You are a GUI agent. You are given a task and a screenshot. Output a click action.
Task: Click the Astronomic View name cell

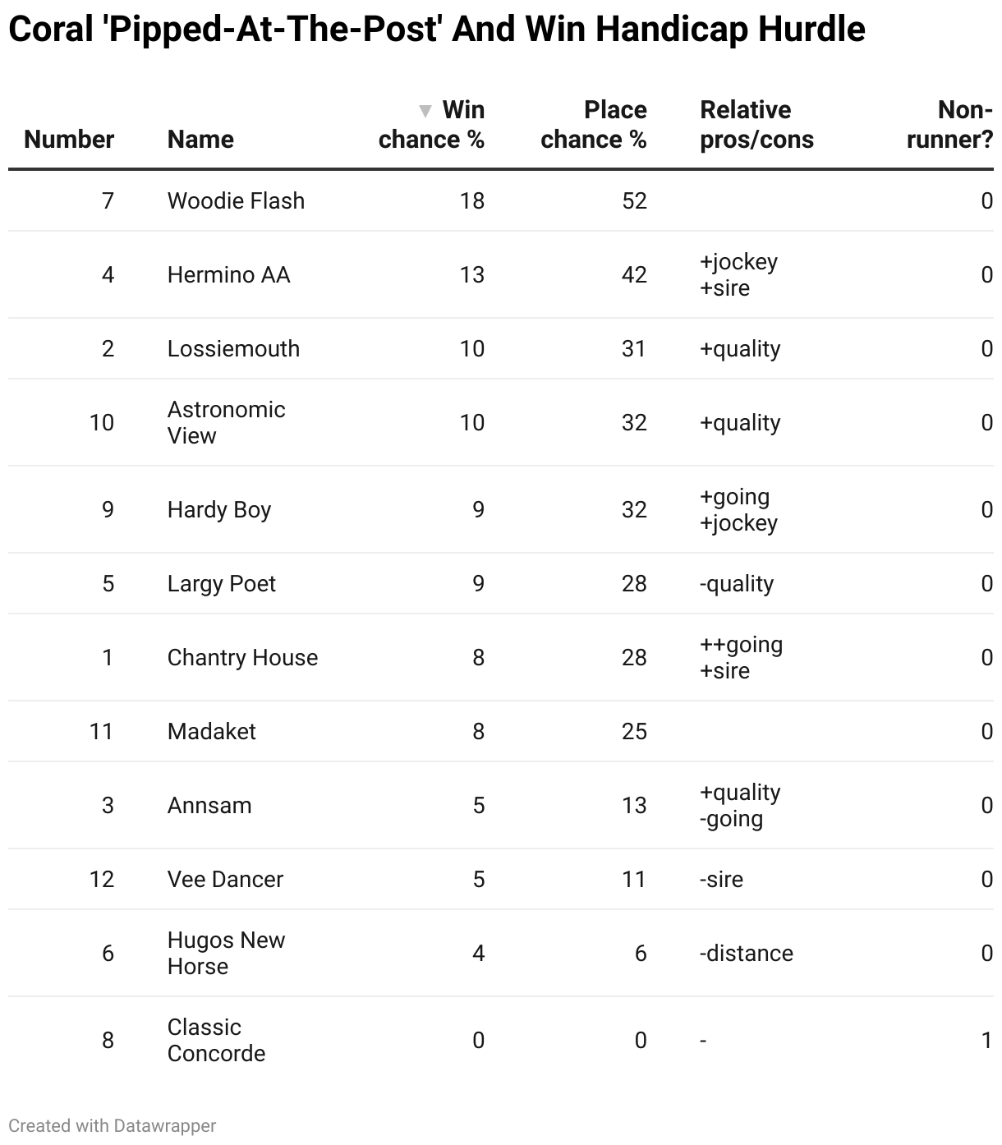pos(226,422)
